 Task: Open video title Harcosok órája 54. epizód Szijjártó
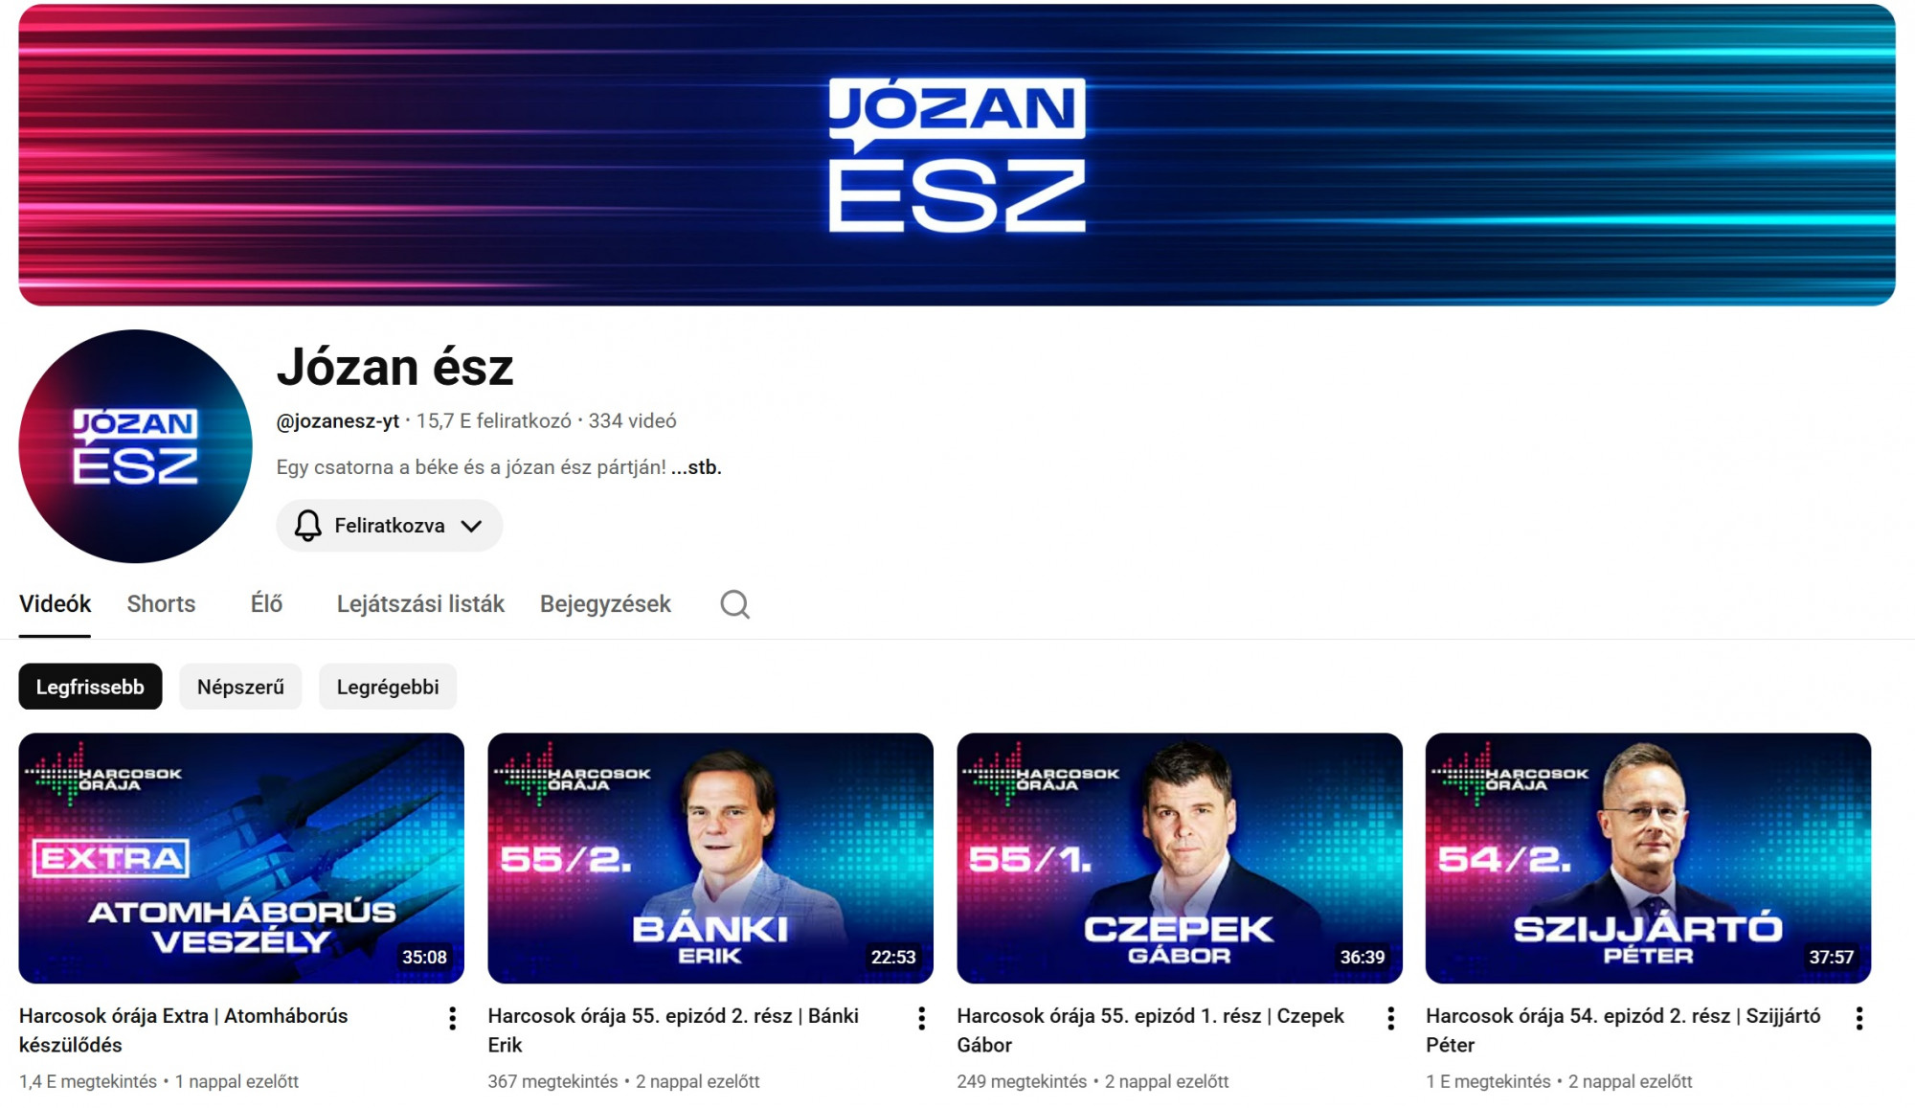click(1623, 1030)
